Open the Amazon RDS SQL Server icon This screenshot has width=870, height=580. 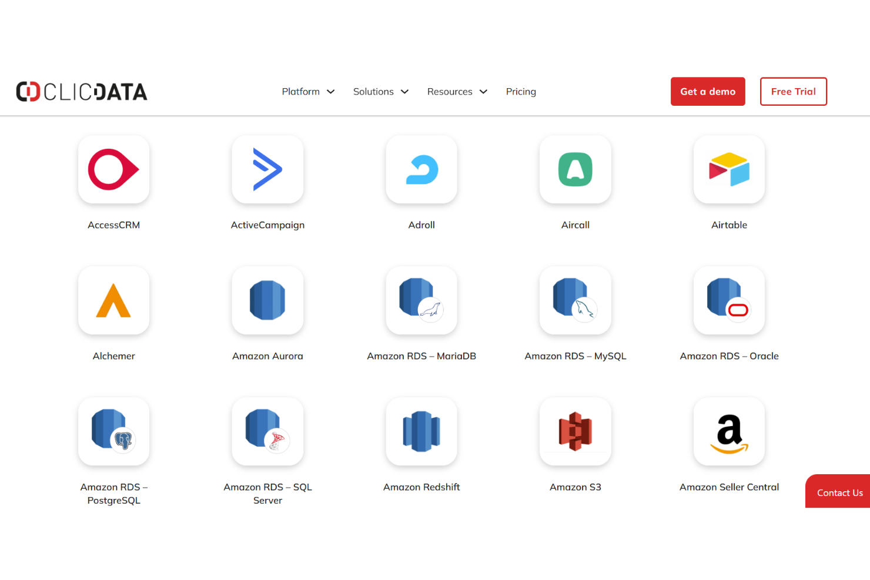pos(267,431)
